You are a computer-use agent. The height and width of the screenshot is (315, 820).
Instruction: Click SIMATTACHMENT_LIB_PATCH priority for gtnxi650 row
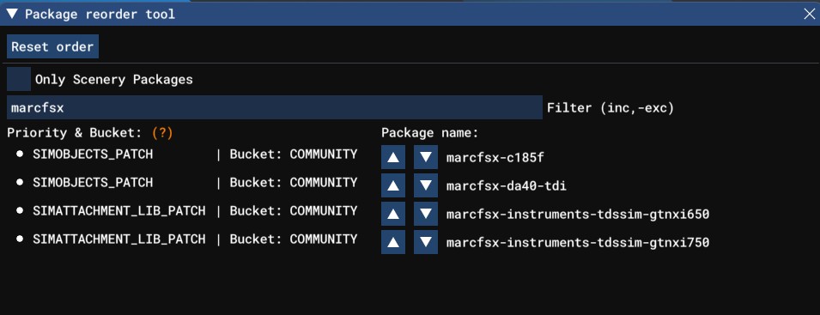(x=118, y=210)
